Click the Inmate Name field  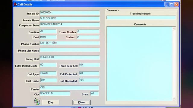pos(70,19)
